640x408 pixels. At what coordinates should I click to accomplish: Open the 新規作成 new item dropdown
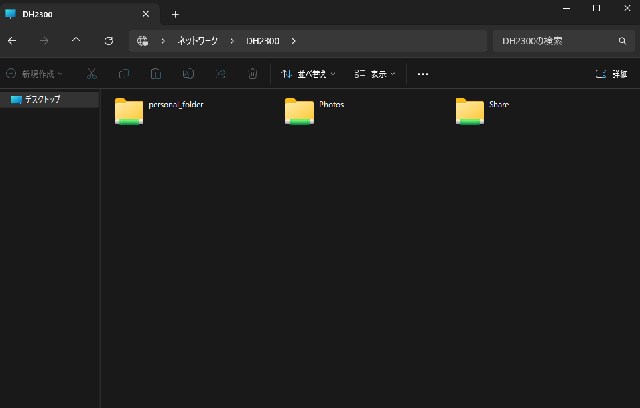[34, 74]
